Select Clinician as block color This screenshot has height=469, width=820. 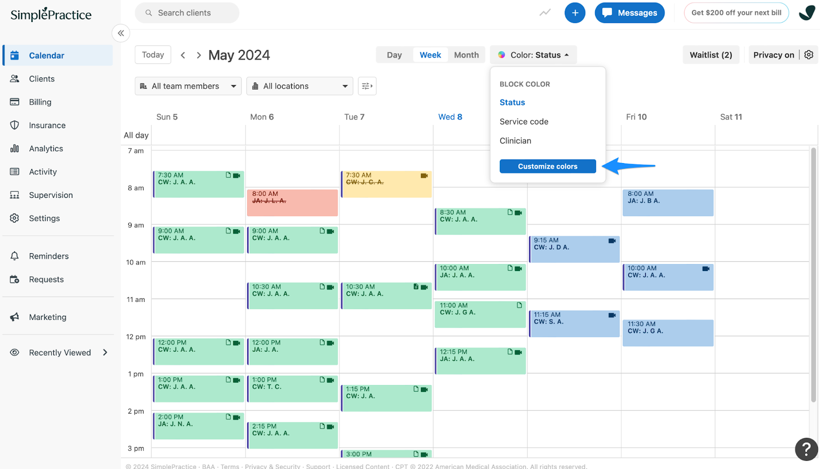tap(515, 140)
